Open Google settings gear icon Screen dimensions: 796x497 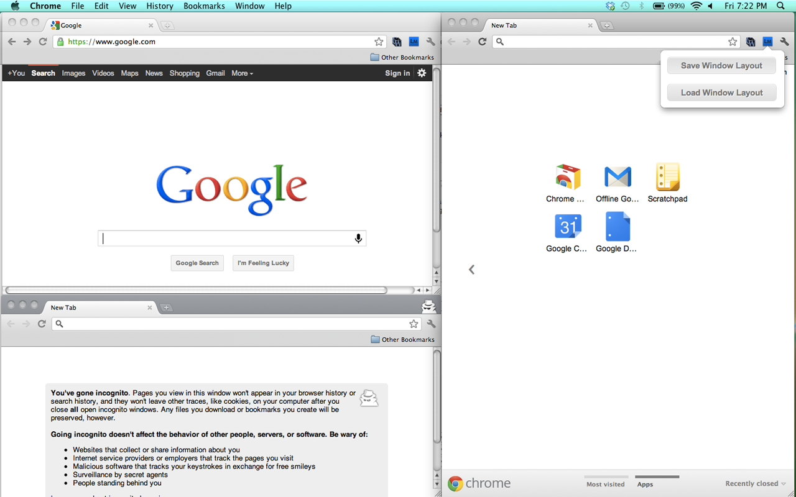coord(422,73)
